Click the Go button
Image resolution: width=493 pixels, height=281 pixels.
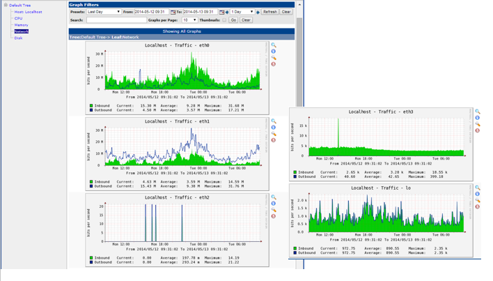click(233, 20)
